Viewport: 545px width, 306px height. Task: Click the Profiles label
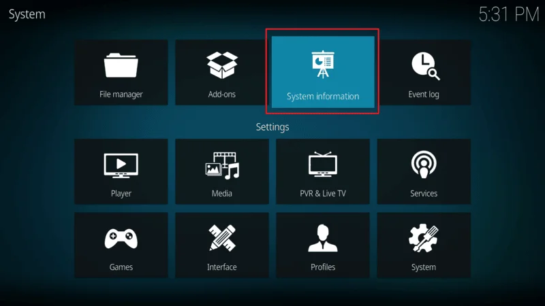[x=323, y=267]
